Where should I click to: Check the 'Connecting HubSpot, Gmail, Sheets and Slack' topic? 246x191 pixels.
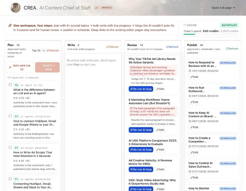[10, 179]
